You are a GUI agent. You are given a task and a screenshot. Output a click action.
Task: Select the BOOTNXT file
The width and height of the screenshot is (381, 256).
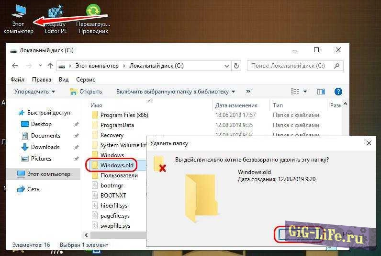[x=109, y=196]
